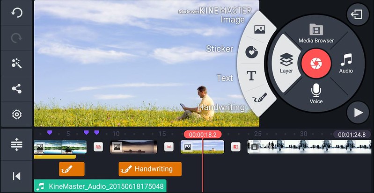Click the Redo arrow icon

tap(16, 38)
